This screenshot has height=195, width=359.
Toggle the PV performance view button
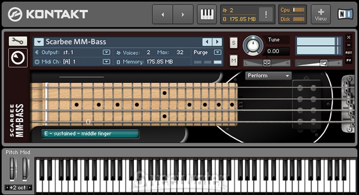[x=348, y=60]
